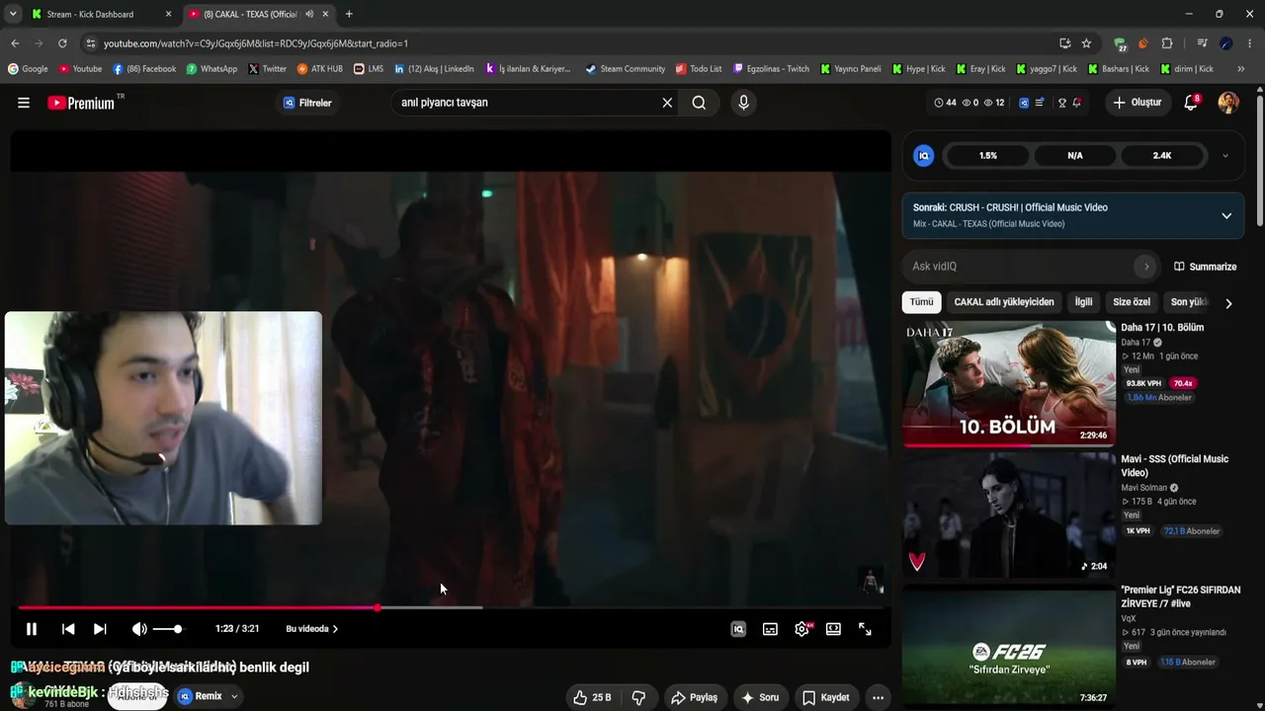Like the video
Image resolution: width=1265 pixels, height=711 pixels.
pos(592,697)
